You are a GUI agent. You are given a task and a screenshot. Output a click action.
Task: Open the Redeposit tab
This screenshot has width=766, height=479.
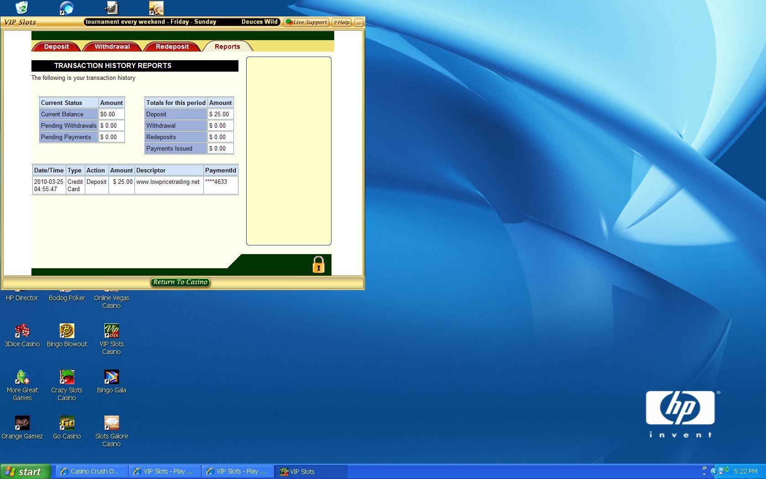pyautogui.click(x=172, y=47)
